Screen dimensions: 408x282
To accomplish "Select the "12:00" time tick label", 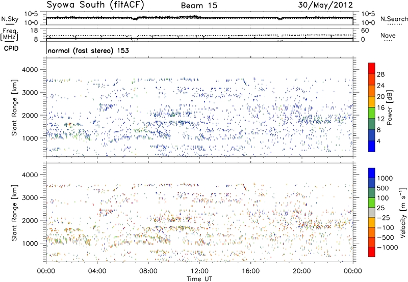I will [x=199, y=271].
